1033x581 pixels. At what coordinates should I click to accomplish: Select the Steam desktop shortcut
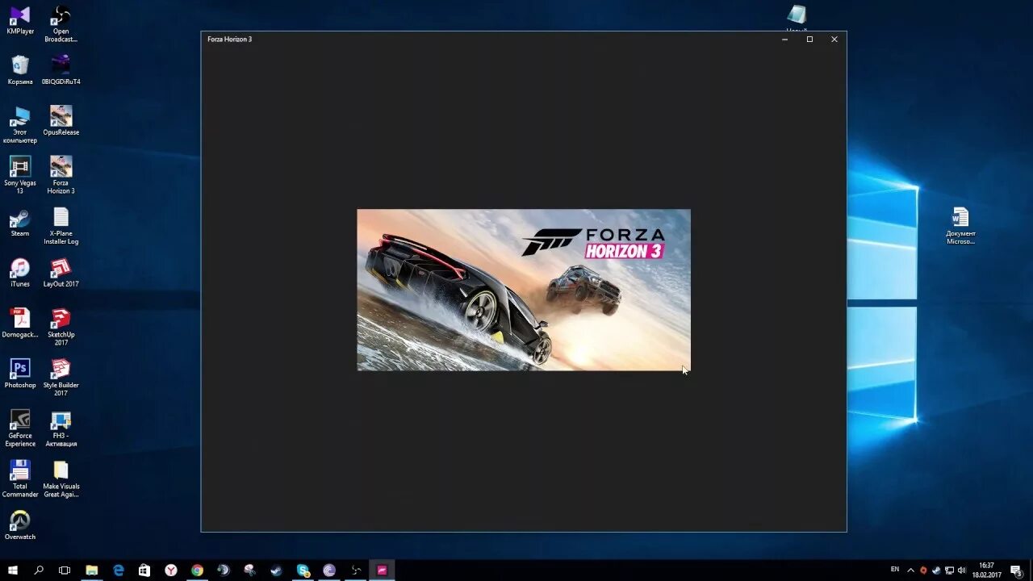[20, 223]
